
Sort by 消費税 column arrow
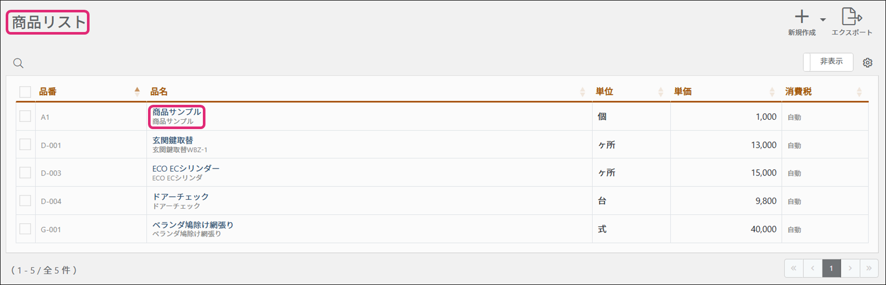coord(859,92)
